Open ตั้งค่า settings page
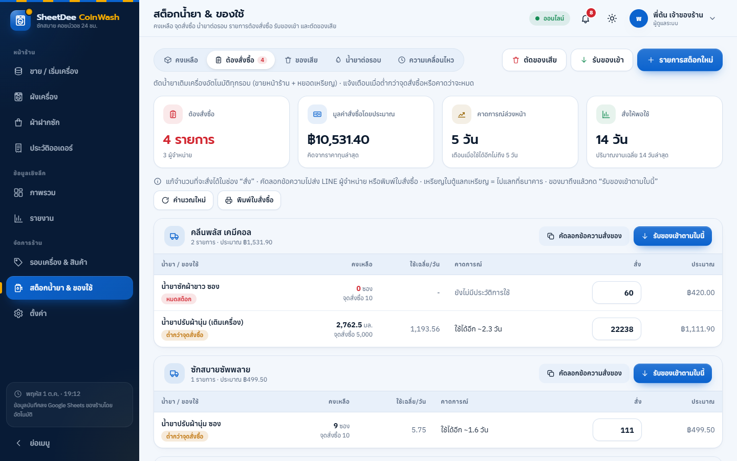 click(x=70, y=313)
